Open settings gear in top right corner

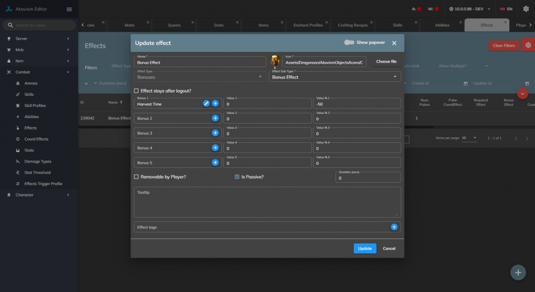[x=525, y=9]
